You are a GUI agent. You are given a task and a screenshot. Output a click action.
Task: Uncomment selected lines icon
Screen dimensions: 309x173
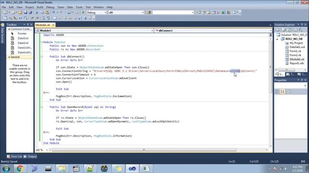click(48, 18)
